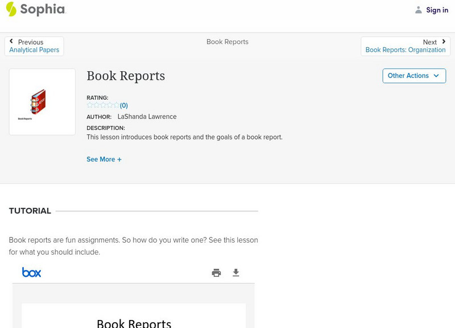The width and height of the screenshot is (455, 328).
Task: Download the document from Box viewer
Action: click(x=236, y=273)
